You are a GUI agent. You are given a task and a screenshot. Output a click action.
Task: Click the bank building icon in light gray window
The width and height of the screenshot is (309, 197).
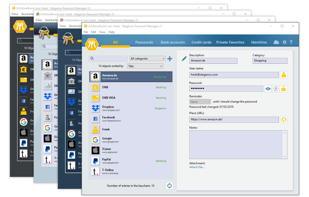pos(47,75)
